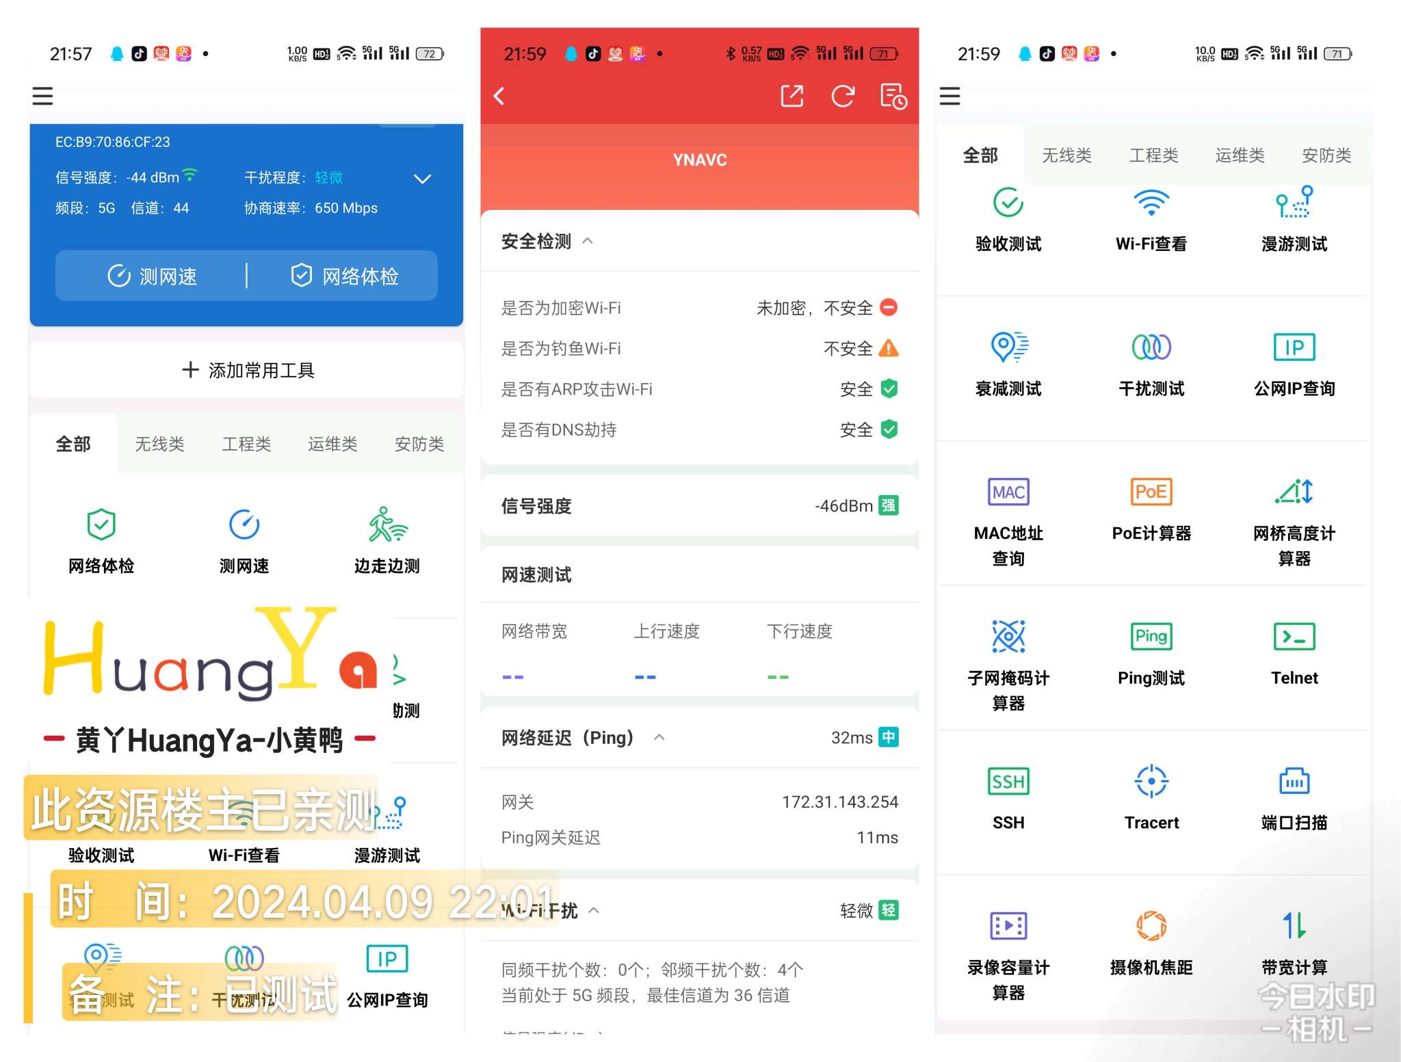Collapse the 安全检测 section
This screenshot has height=1062, width=1401.
point(587,241)
